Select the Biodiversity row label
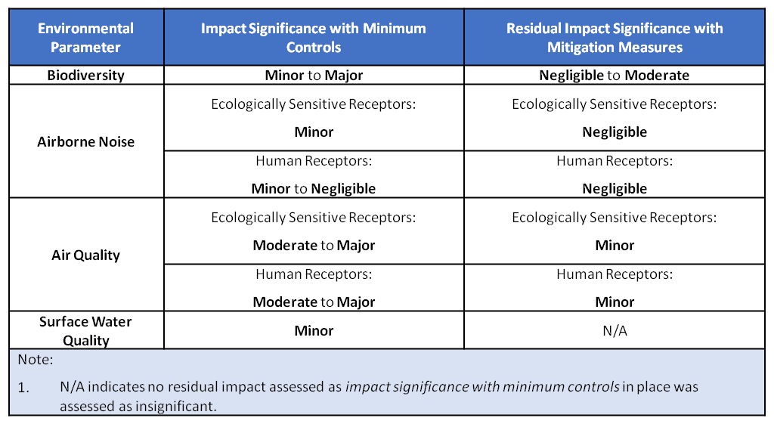 86,75
